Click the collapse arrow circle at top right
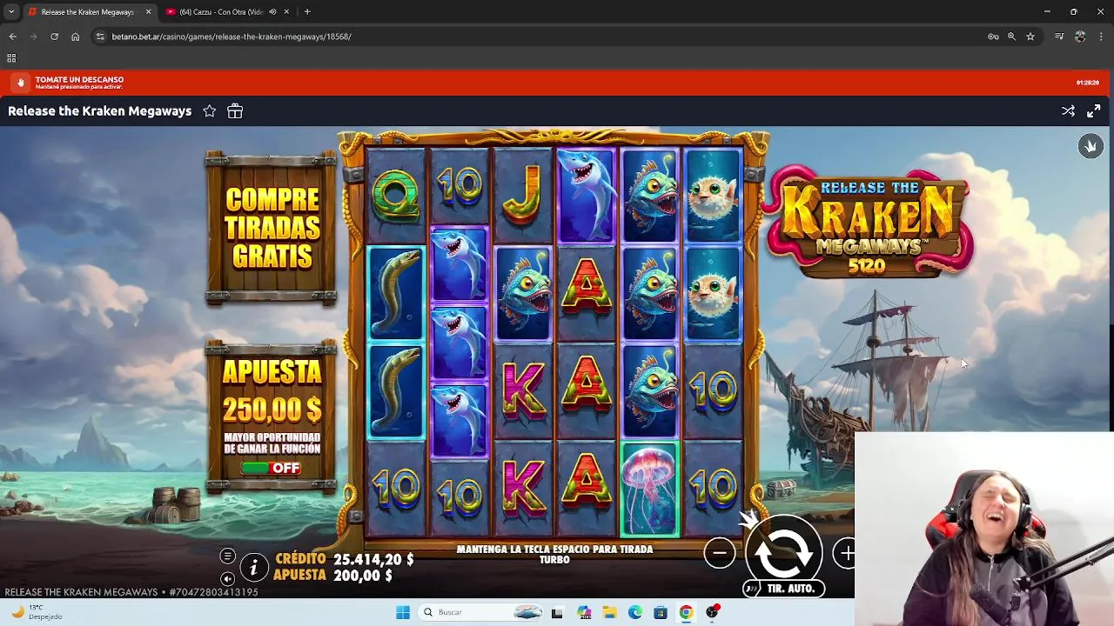This screenshot has height=626, width=1114. tap(1091, 146)
